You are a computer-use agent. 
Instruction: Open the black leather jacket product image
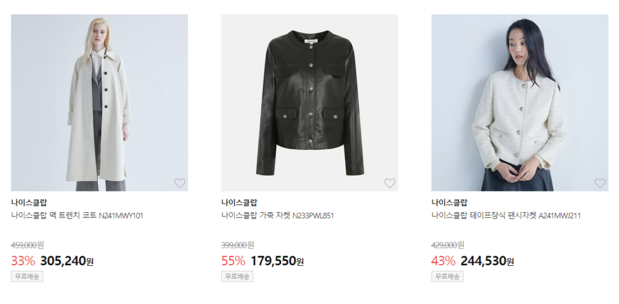tap(309, 103)
